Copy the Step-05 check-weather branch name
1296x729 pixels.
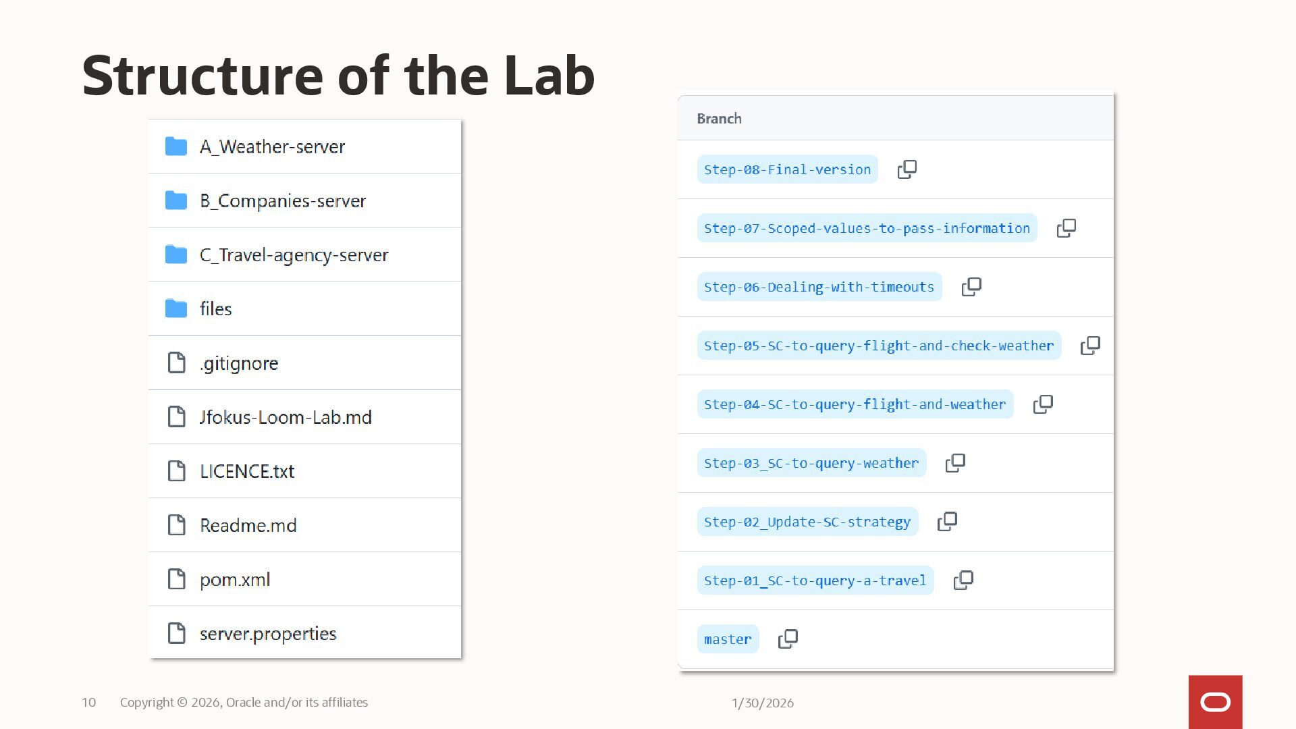click(1089, 346)
